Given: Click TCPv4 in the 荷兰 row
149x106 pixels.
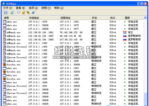Looking at the screenshot, I should (x=113, y=32).
